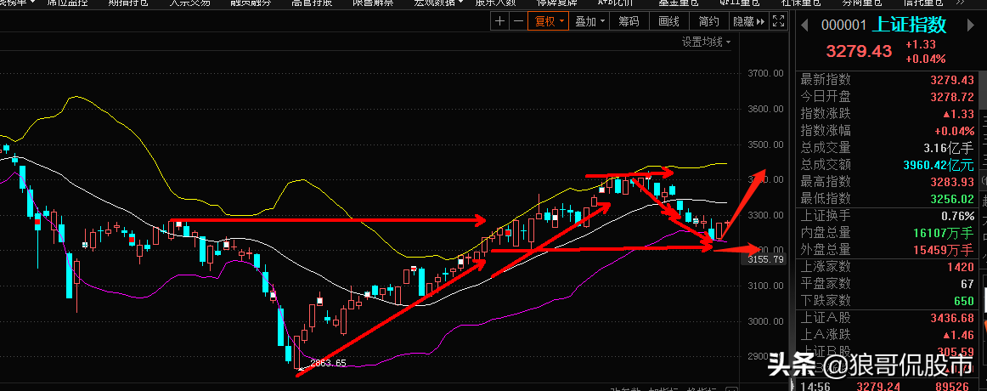The image size is (987, 391).
Task: Click the 总成交量 value 3.16亿手
Action: 950,148
